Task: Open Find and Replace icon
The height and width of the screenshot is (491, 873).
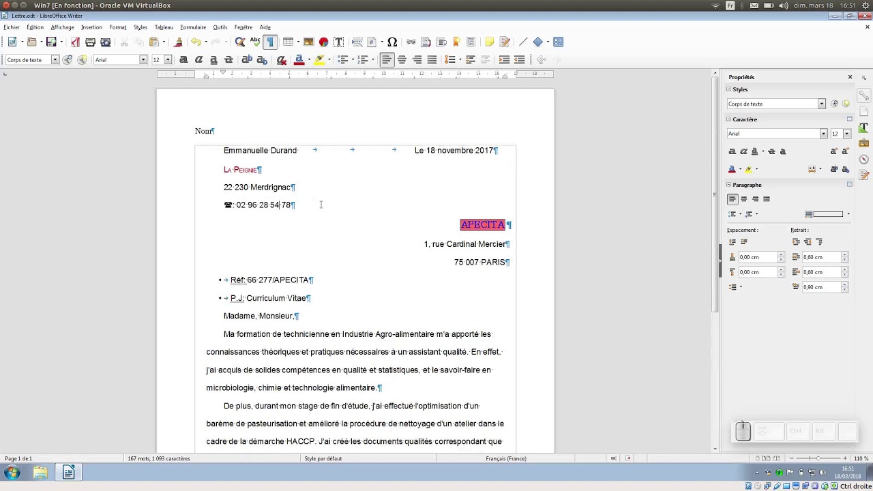Action: tap(240, 42)
